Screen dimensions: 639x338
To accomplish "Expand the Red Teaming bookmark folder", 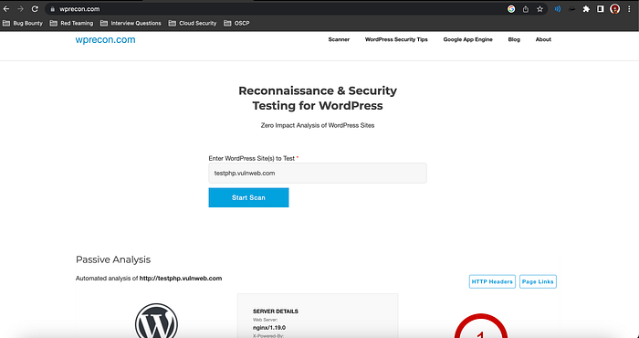I will tap(71, 23).
